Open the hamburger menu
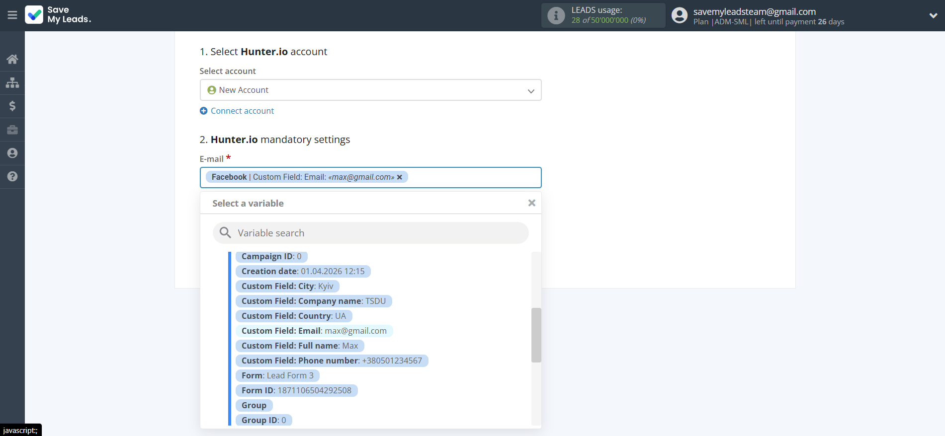The width and height of the screenshot is (945, 436). click(12, 15)
